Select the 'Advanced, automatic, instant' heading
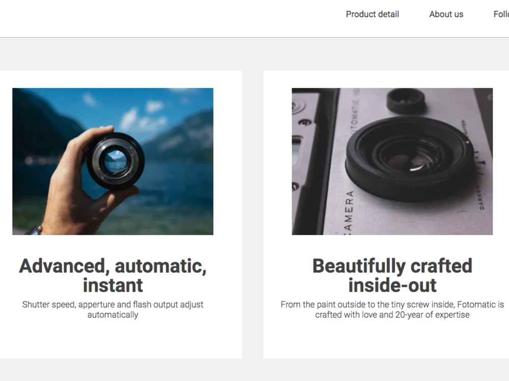This screenshot has width=509, height=381. pyautogui.click(x=112, y=275)
